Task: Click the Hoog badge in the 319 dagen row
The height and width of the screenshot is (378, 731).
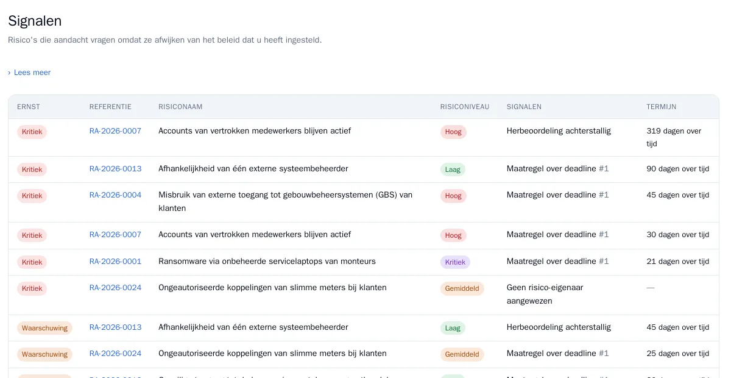Action: click(453, 132)
